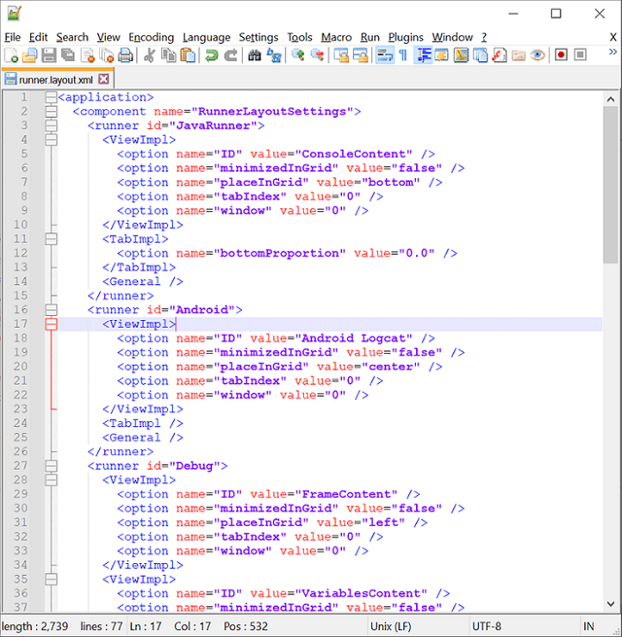Click the Open file folder icon
This screenshot has width=622, height=637.
[x=29, y=55]
